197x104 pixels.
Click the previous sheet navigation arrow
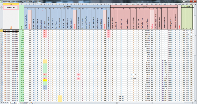coord(4,103)
